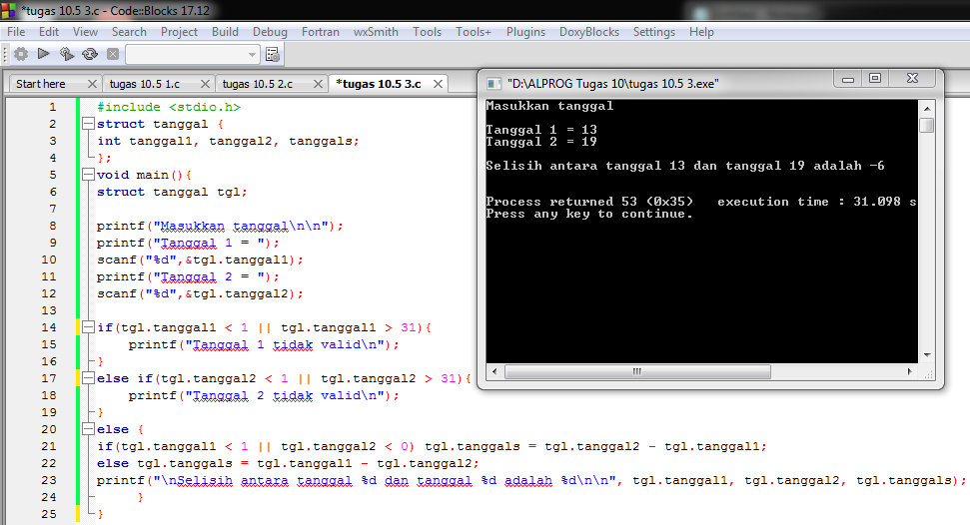Open the Plugins menu
The width and height of the screenshot is (970, 525).
(525, 32)
